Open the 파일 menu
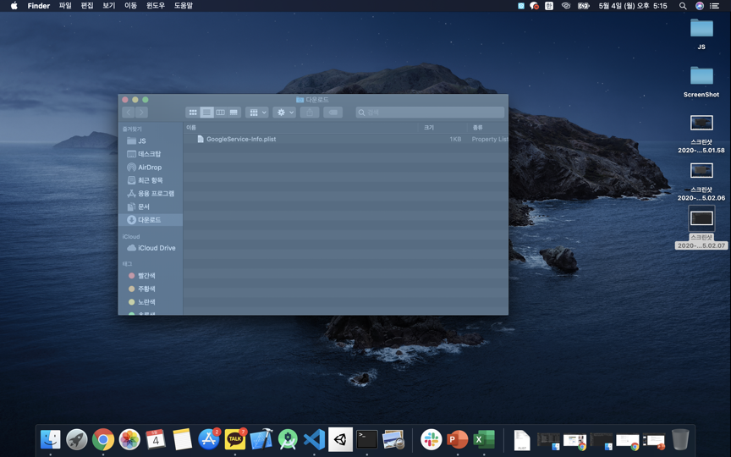The width and height of the screenshot is (731, 457). coord(65,6)
